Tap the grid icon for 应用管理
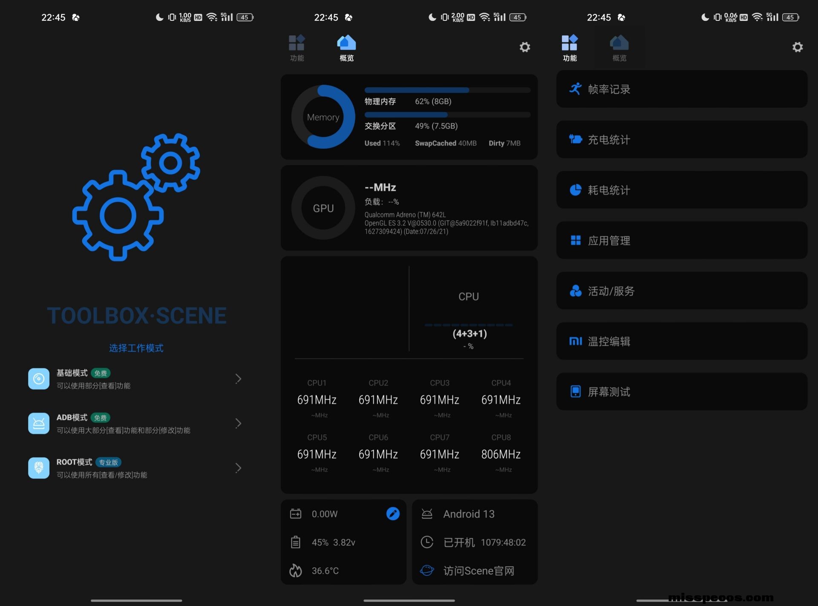 576,240
